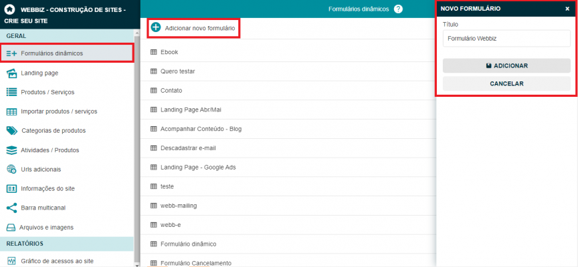Open Gráfico de acessos ao site report
Image resolution: width=578 pixels, height=267 pixels.
click(58, 261)
